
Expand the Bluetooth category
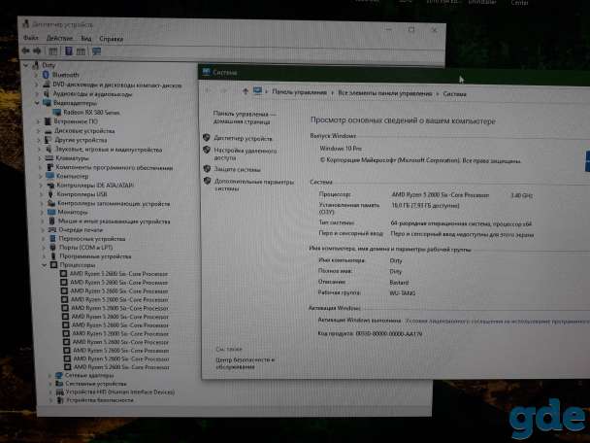pyautogui.click(x=36, y=75)
